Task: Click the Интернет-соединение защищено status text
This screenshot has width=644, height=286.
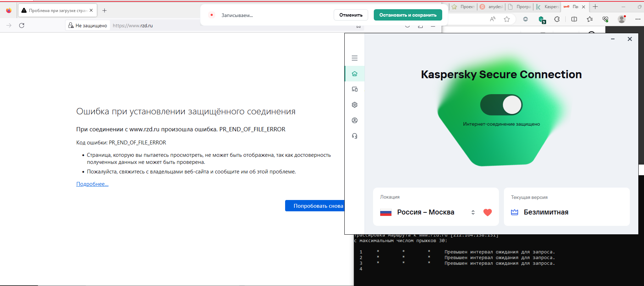Action: 501,124
